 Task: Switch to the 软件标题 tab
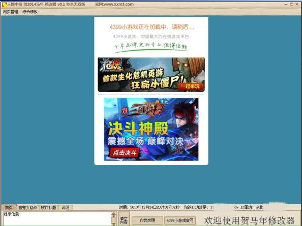tap(48, 208)
